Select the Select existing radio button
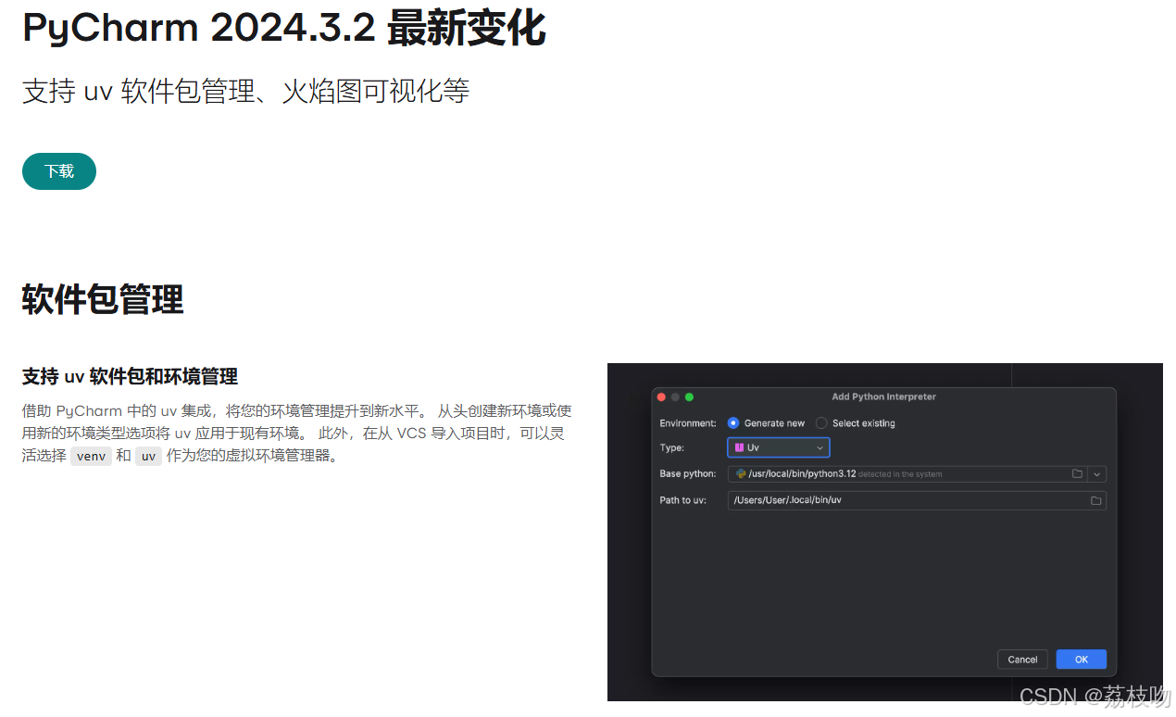The width and height of the screenshot is (1176, 717). (x=821, y=423)
